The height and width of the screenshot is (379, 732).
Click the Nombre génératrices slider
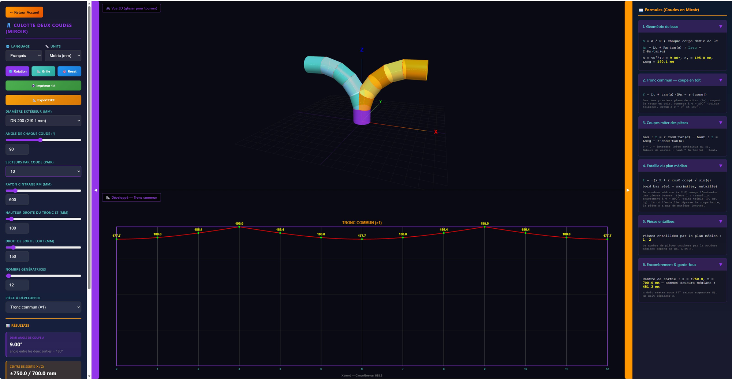[43, 276]
